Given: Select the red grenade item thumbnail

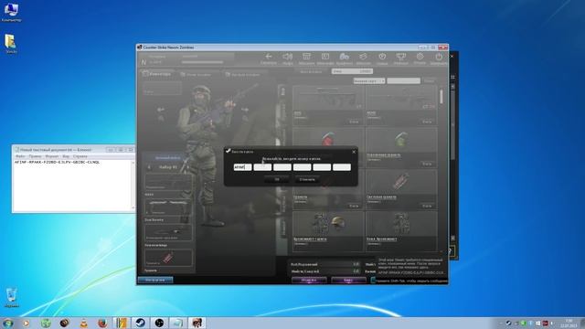Looking at the screenshot, I should (x=327, y=140).
